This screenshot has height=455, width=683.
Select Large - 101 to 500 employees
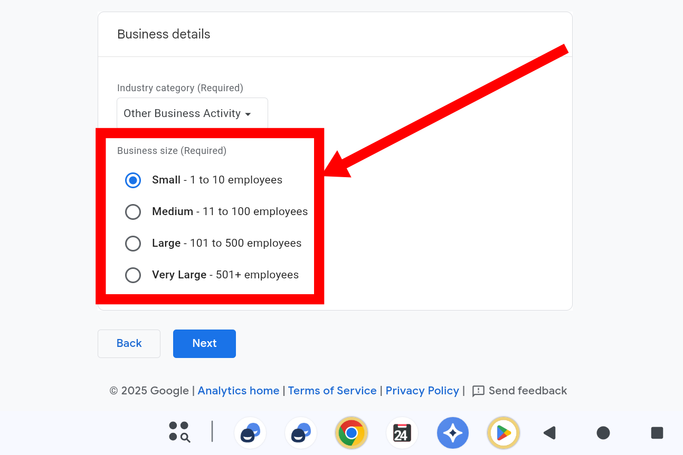133,244
